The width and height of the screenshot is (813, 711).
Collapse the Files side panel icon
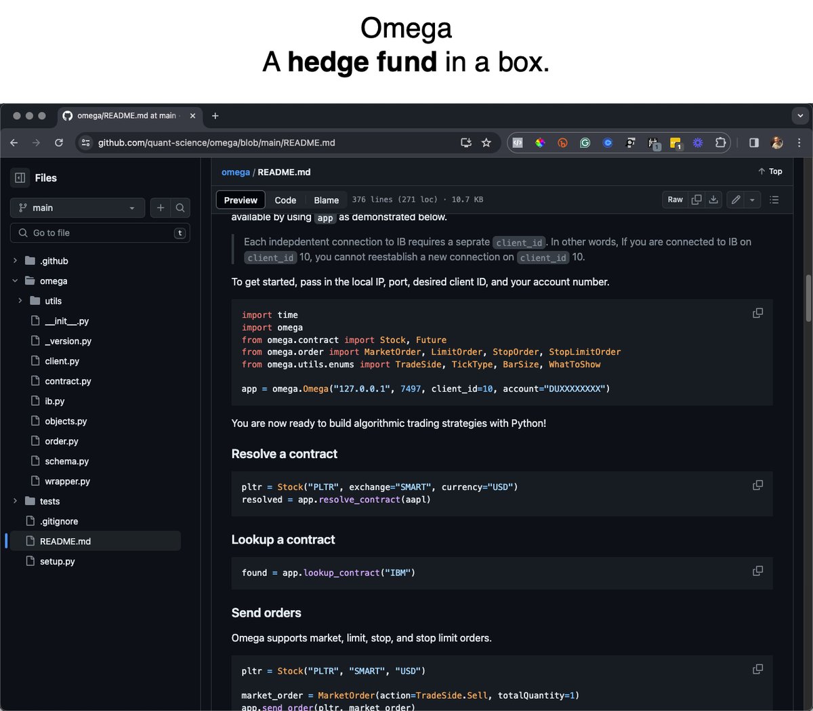20,178
